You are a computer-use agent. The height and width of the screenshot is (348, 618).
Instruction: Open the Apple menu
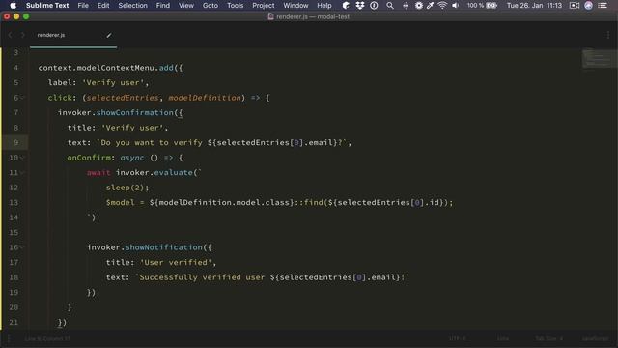(x=13, y=6)
